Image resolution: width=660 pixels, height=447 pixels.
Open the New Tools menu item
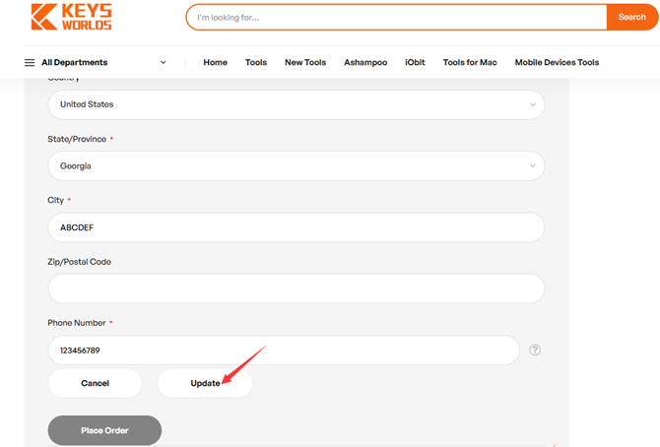(x=305, y=62)
